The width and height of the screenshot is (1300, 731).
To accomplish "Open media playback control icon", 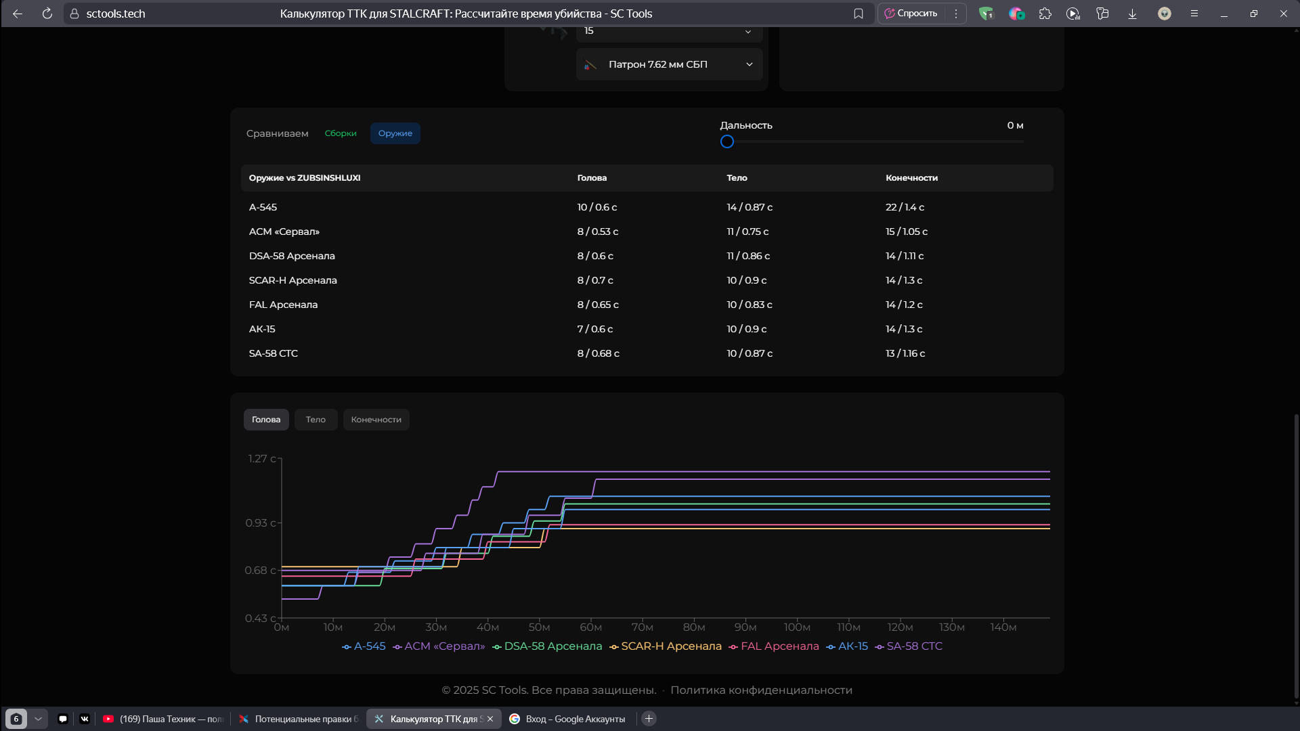I will pyautogui.click(x=1073, y=14).
